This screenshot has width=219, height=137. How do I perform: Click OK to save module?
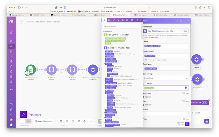pos(187,124)
